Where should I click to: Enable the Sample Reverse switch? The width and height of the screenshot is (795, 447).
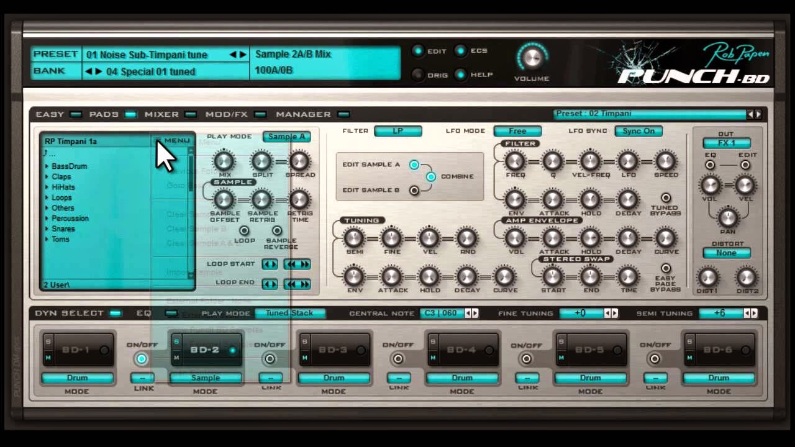[277, 231]
